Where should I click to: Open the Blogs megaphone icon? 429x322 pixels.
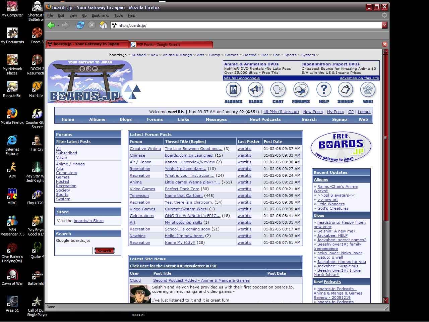[255, 93]
